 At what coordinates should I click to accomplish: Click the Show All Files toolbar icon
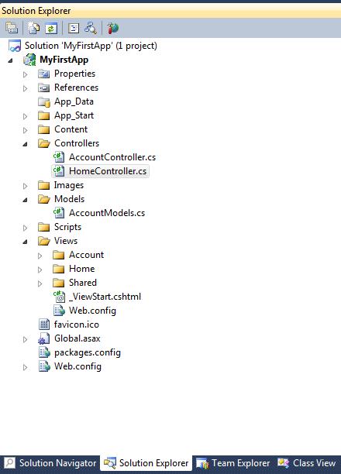pyautogui.click(x=33, y=28)
